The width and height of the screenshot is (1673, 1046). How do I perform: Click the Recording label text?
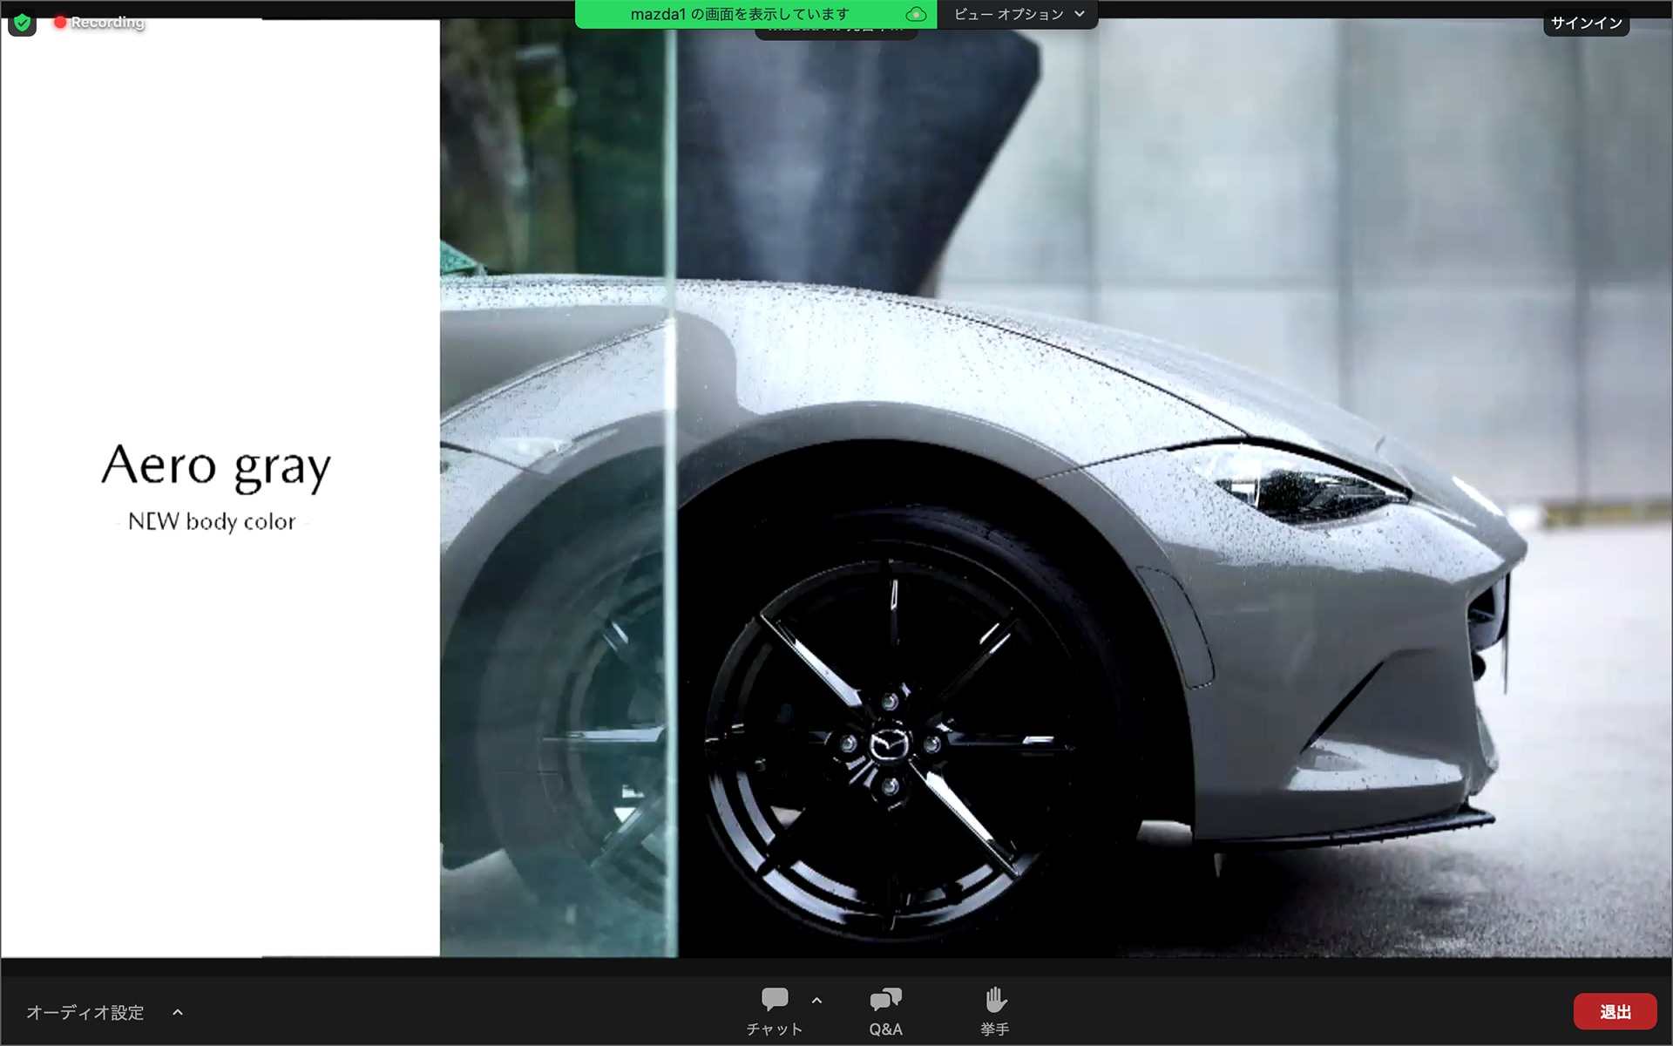[107, 22]
